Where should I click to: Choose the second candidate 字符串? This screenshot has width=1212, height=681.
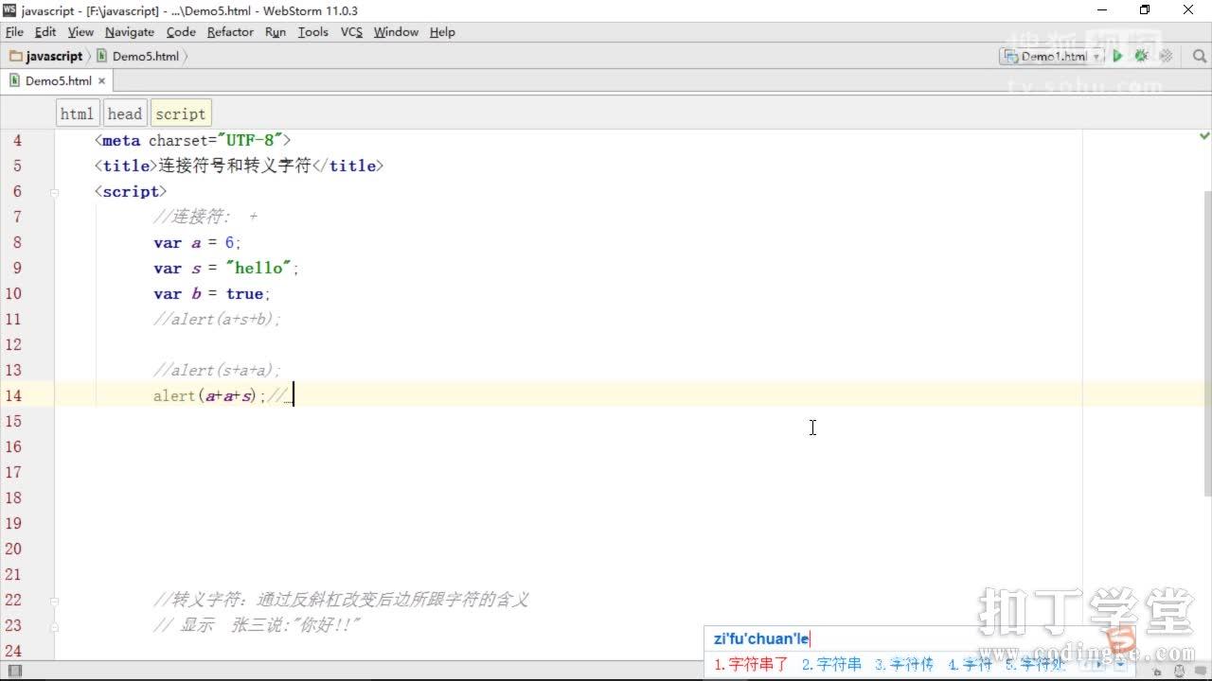832,664
